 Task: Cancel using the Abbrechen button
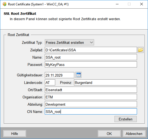(134, 134)
